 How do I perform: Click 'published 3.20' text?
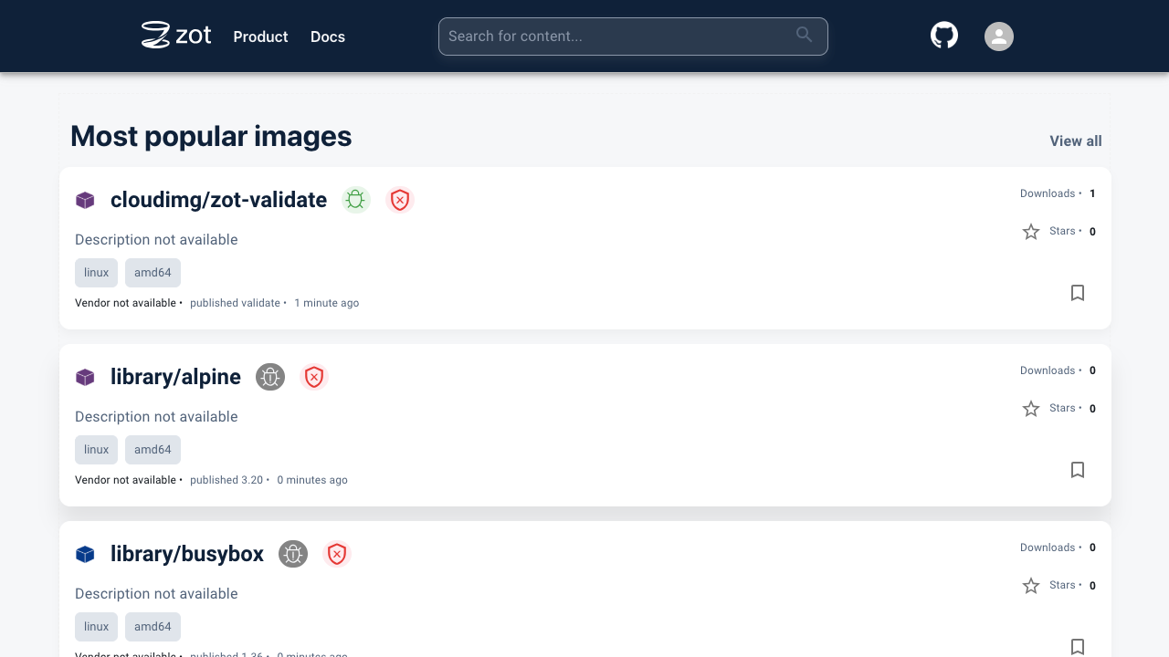click(x=226, y=480)
